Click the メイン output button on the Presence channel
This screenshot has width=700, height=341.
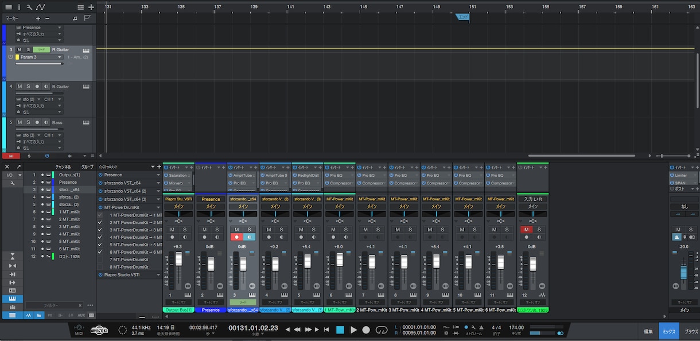coord(211,207)
